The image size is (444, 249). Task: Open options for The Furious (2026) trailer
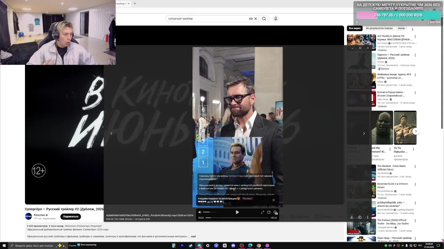[x=415, y=220]
